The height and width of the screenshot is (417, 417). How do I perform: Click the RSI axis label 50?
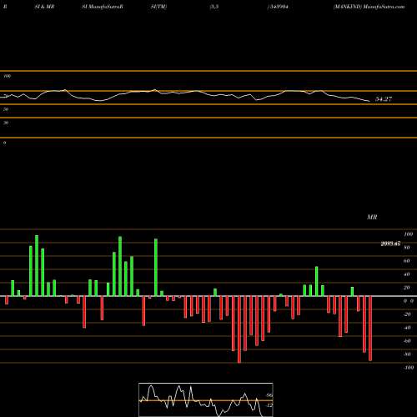[x=6, y=109]
